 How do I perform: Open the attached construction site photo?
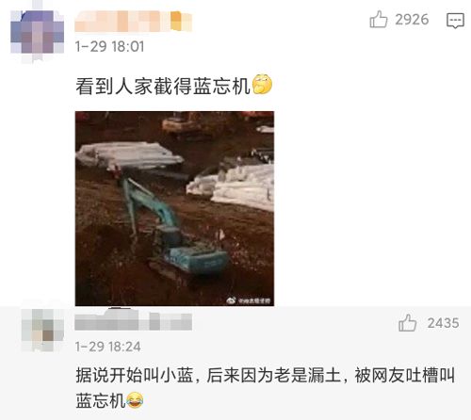tap(174, 208)
